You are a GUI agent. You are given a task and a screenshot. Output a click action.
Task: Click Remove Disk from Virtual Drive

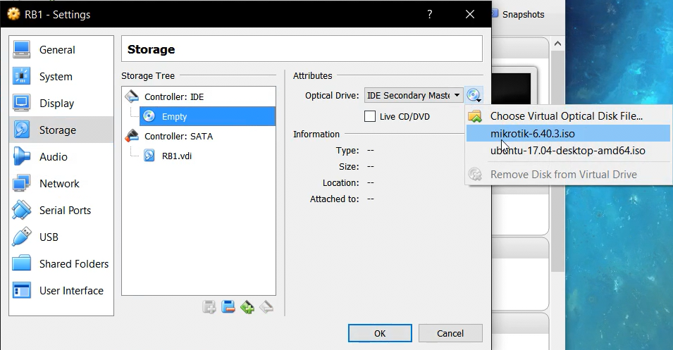(x=569, y=174)
